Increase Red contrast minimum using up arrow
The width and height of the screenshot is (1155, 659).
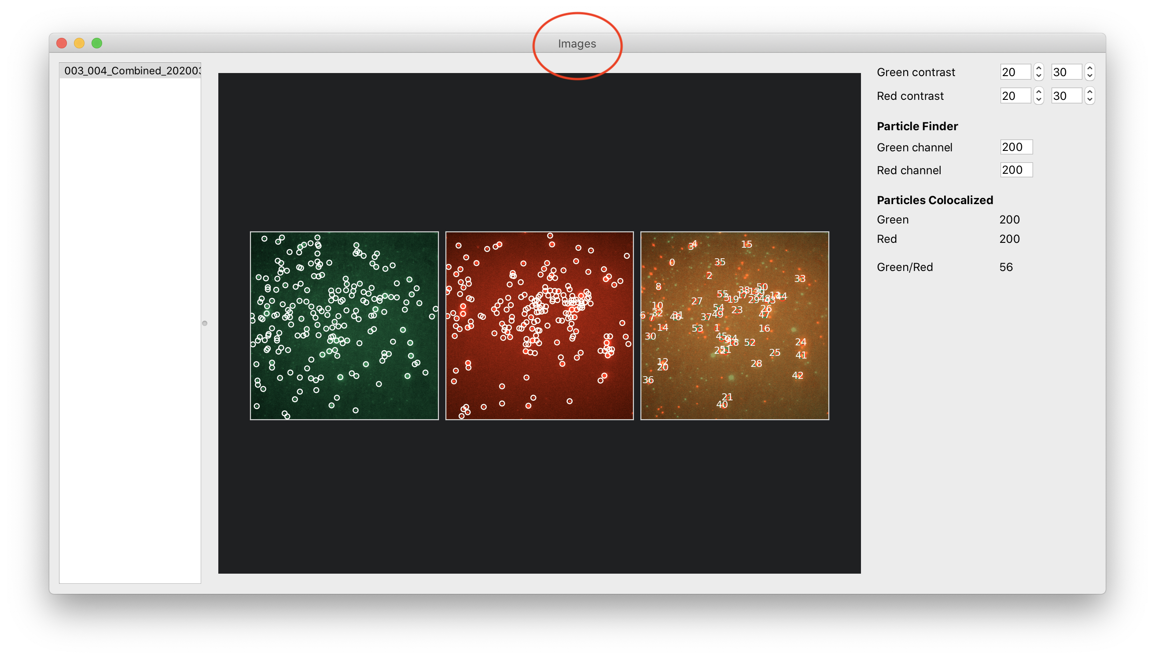pos(1039,92)
